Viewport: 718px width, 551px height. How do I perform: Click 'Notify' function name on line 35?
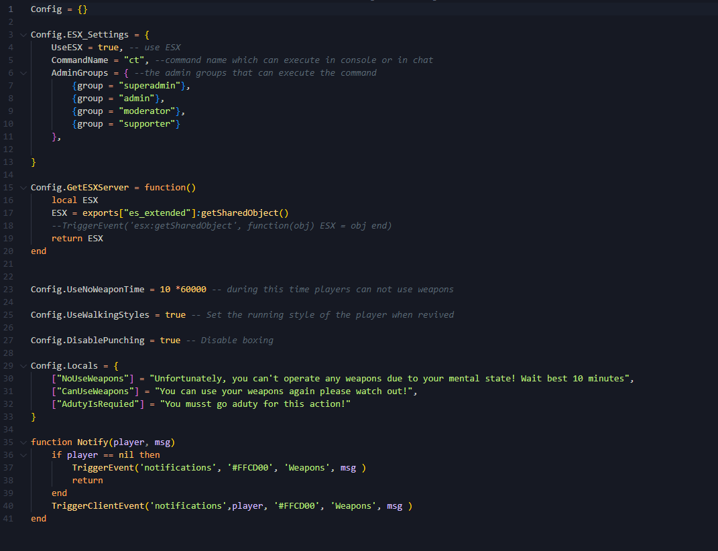pyautogui.click(x=93, y=442)
